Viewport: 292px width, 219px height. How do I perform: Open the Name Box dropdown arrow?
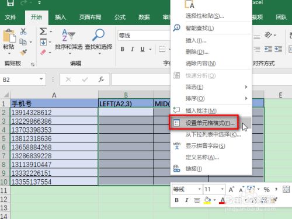click(x=41, y=79)
